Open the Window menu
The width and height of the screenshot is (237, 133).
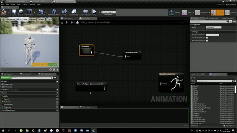(x=32, y=4)
